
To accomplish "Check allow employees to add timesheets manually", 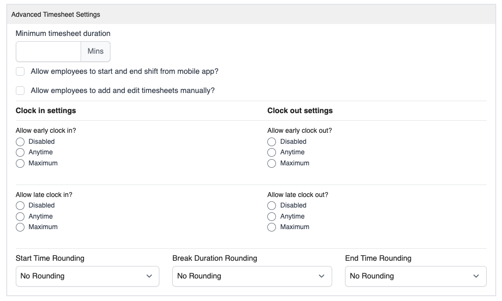I will coord(20,91).
